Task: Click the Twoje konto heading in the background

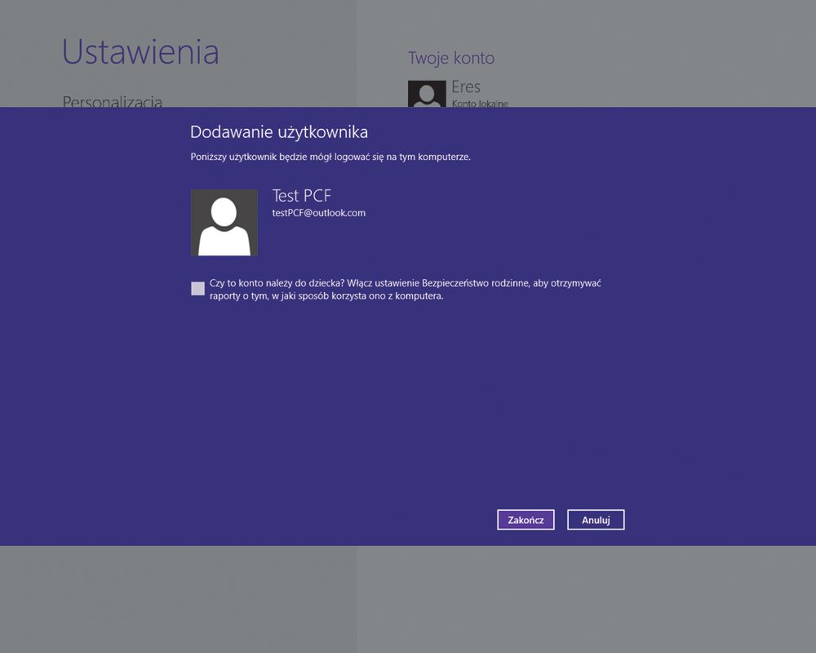Action: [x=451, y=58]
